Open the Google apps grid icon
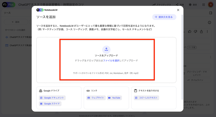 [204, 5]
